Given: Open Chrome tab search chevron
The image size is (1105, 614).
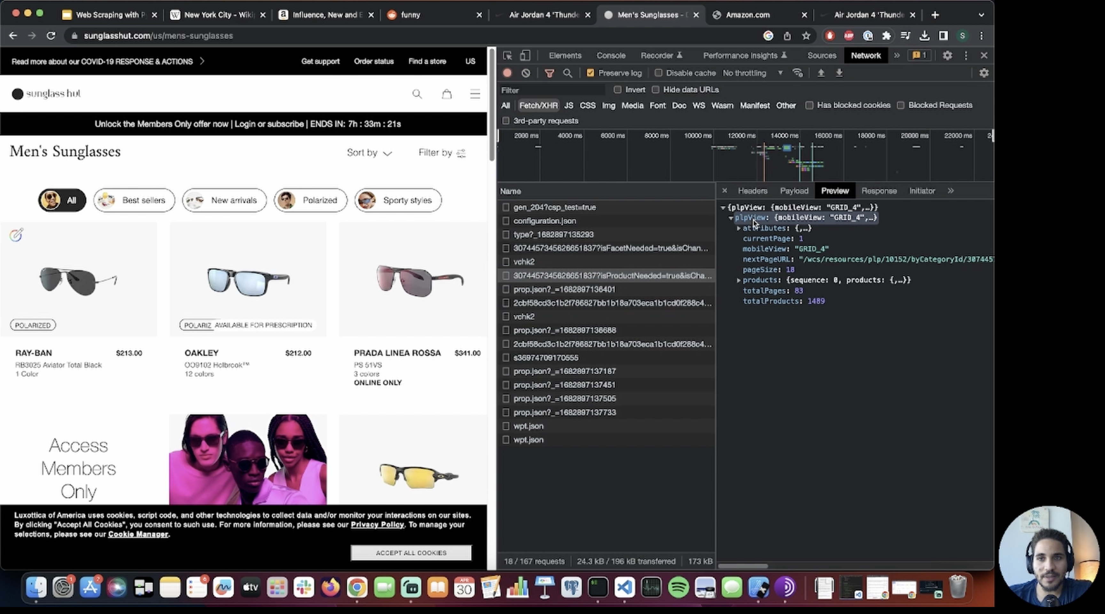Looking at the screenshot, I should 981,15.
